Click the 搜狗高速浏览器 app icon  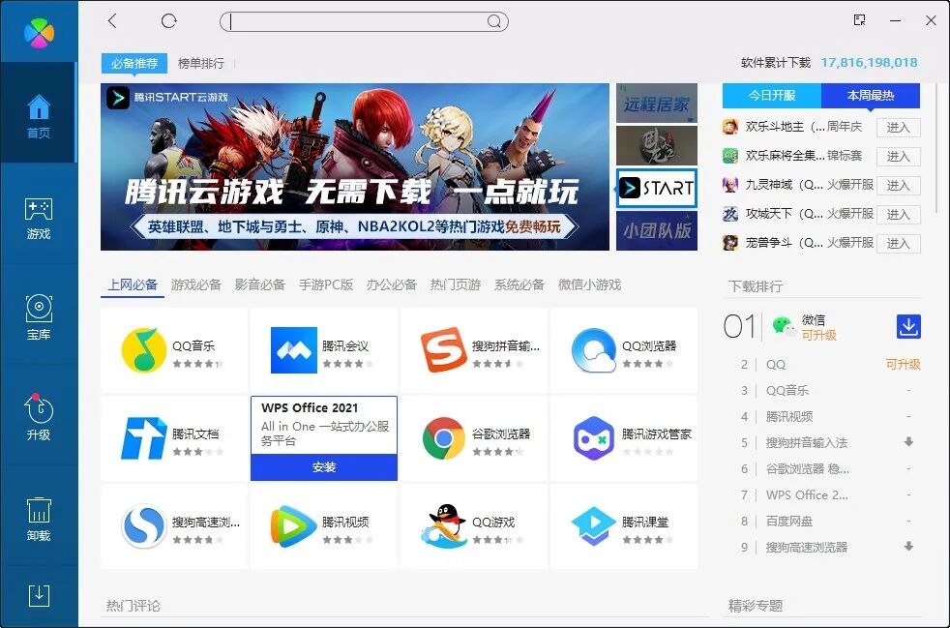tap(143, 526)
